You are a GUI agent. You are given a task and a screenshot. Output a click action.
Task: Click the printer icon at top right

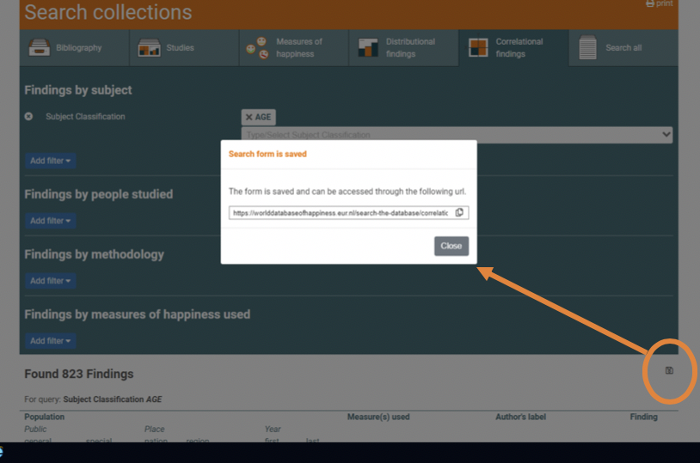pos(650,4)
